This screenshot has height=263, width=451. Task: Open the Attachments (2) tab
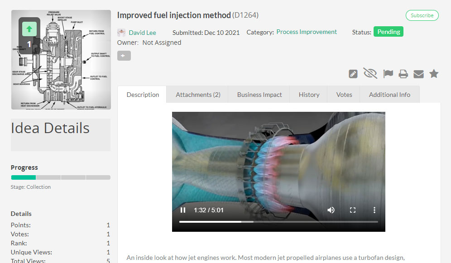click(x=198, y=95)
